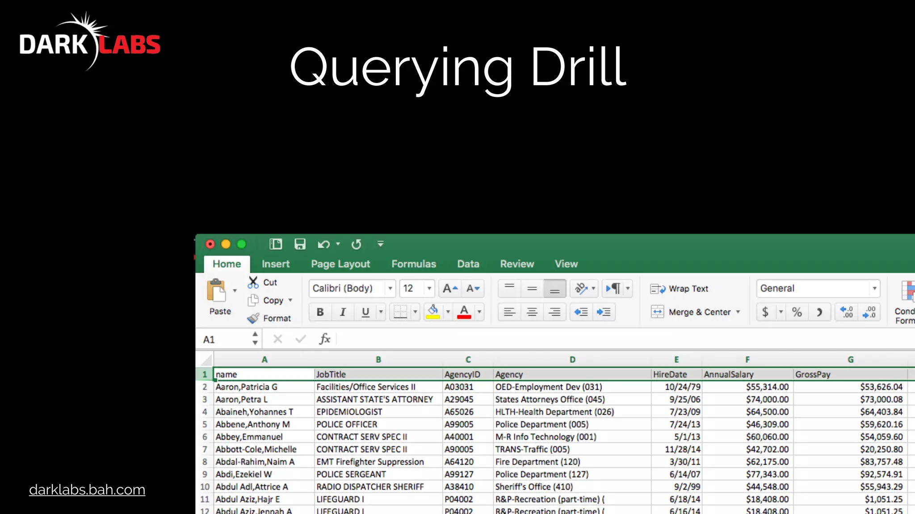Switch to the Page Layout tab
The image size is (915, 514).
click(340, 264)
